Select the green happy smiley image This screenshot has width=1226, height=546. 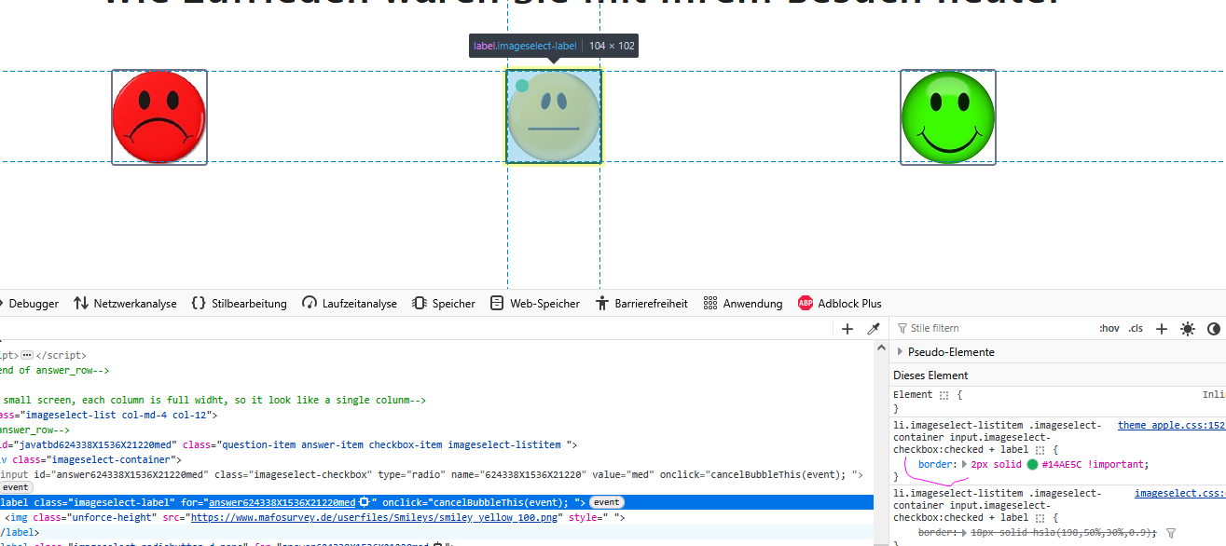coord(947,117)
